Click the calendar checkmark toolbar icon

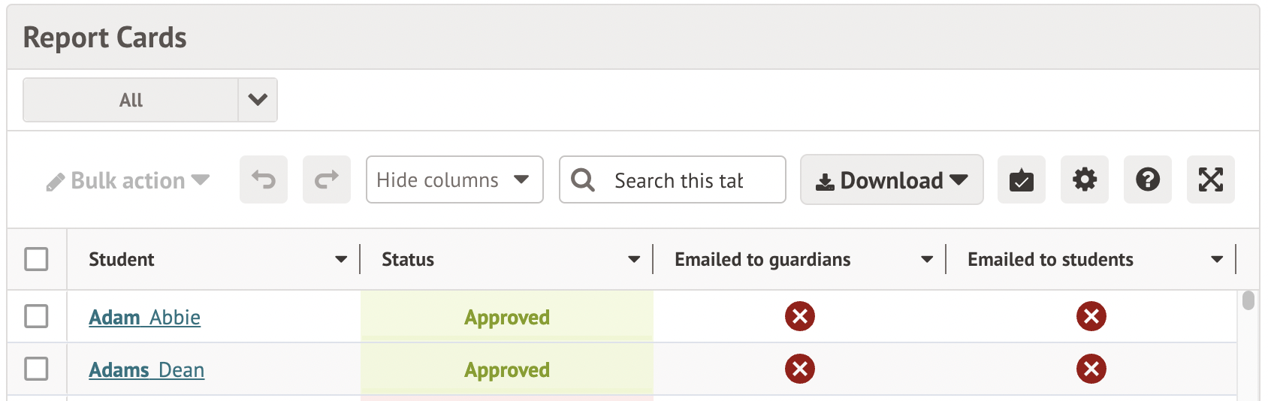1021,179
